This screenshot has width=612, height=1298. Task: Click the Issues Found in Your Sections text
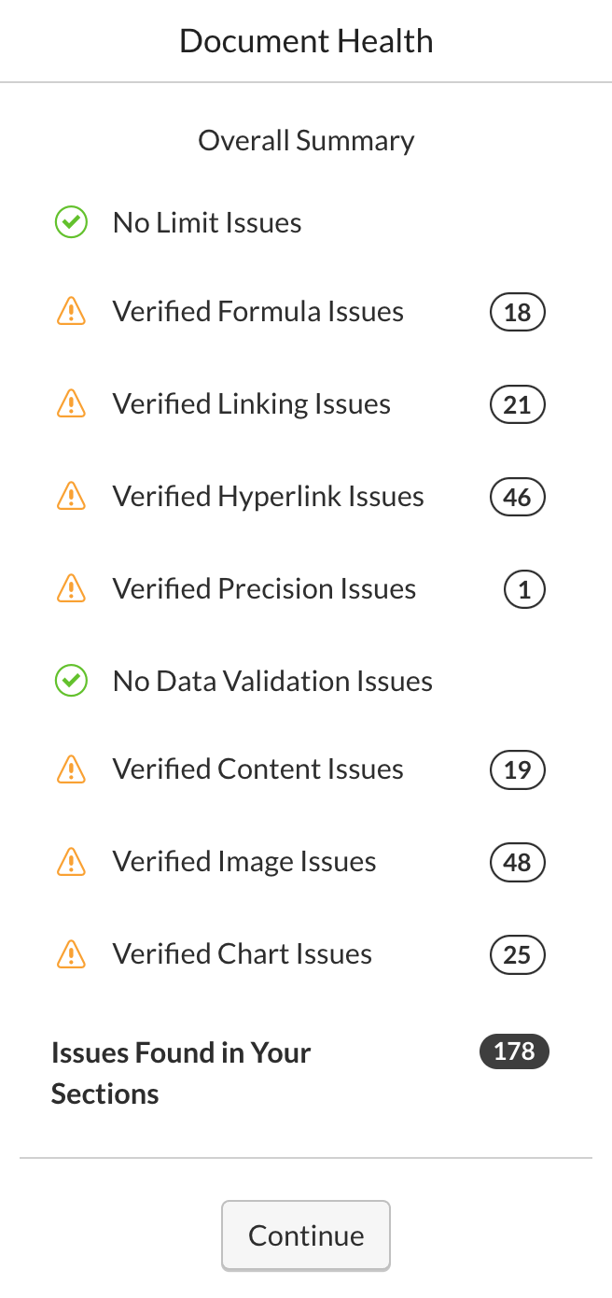(x=181, y=1073)
